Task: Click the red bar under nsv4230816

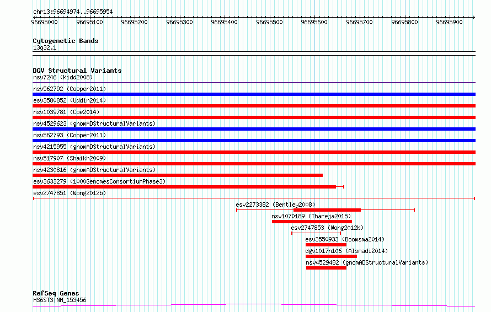Action: pos(178,175)
